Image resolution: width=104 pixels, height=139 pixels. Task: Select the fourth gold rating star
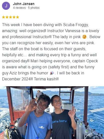(x=14, y=17)
